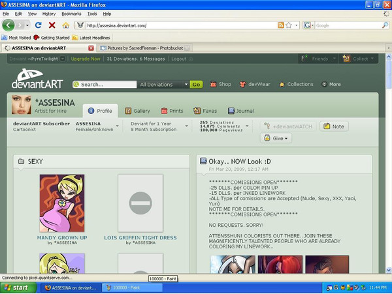Screen dimensions: 392x294
Task: Expand the 265 Deviations stats arrow
Action: pyautogui.click(x=247, y=126)
